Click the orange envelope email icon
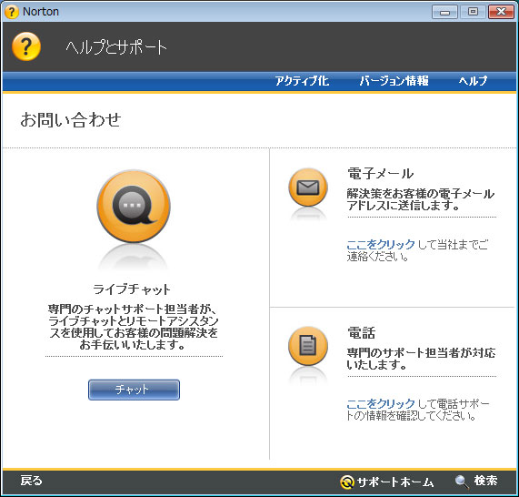The height and width of the screenshot is (497, 519). (x=308, y=188)
